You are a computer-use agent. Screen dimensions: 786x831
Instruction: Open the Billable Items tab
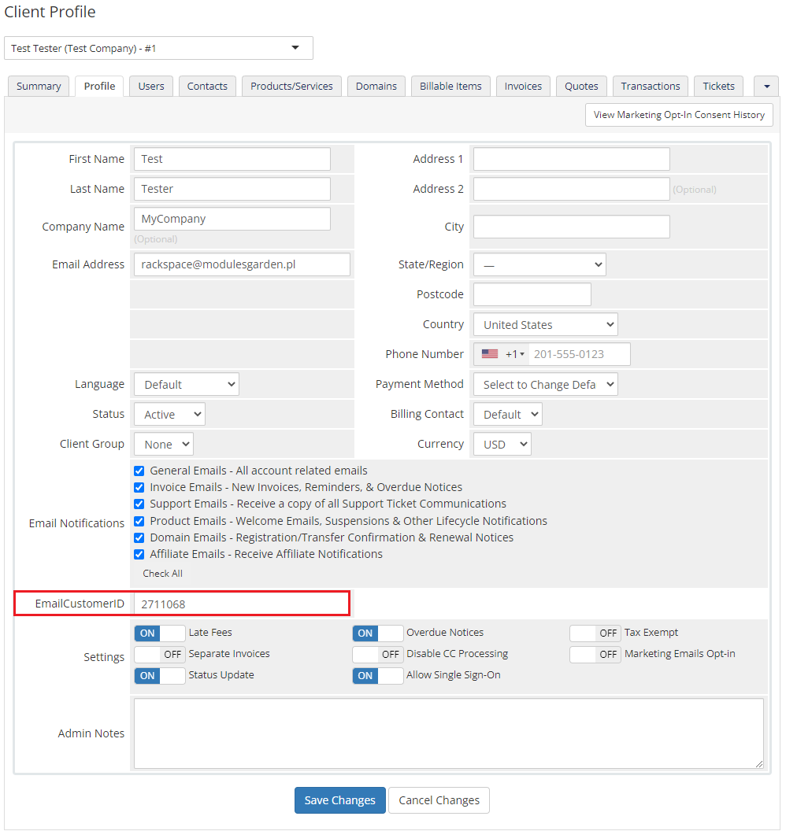[450, 87]
